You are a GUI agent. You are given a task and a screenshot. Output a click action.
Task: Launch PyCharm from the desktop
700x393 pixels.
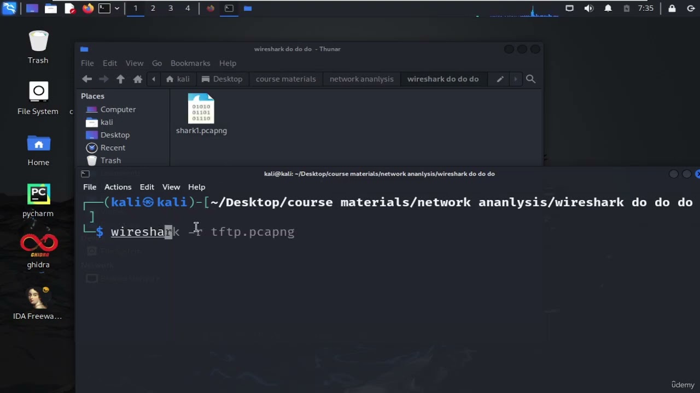[x=38, y=201]
